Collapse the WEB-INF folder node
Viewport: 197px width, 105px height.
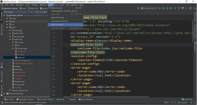[10, 39]
